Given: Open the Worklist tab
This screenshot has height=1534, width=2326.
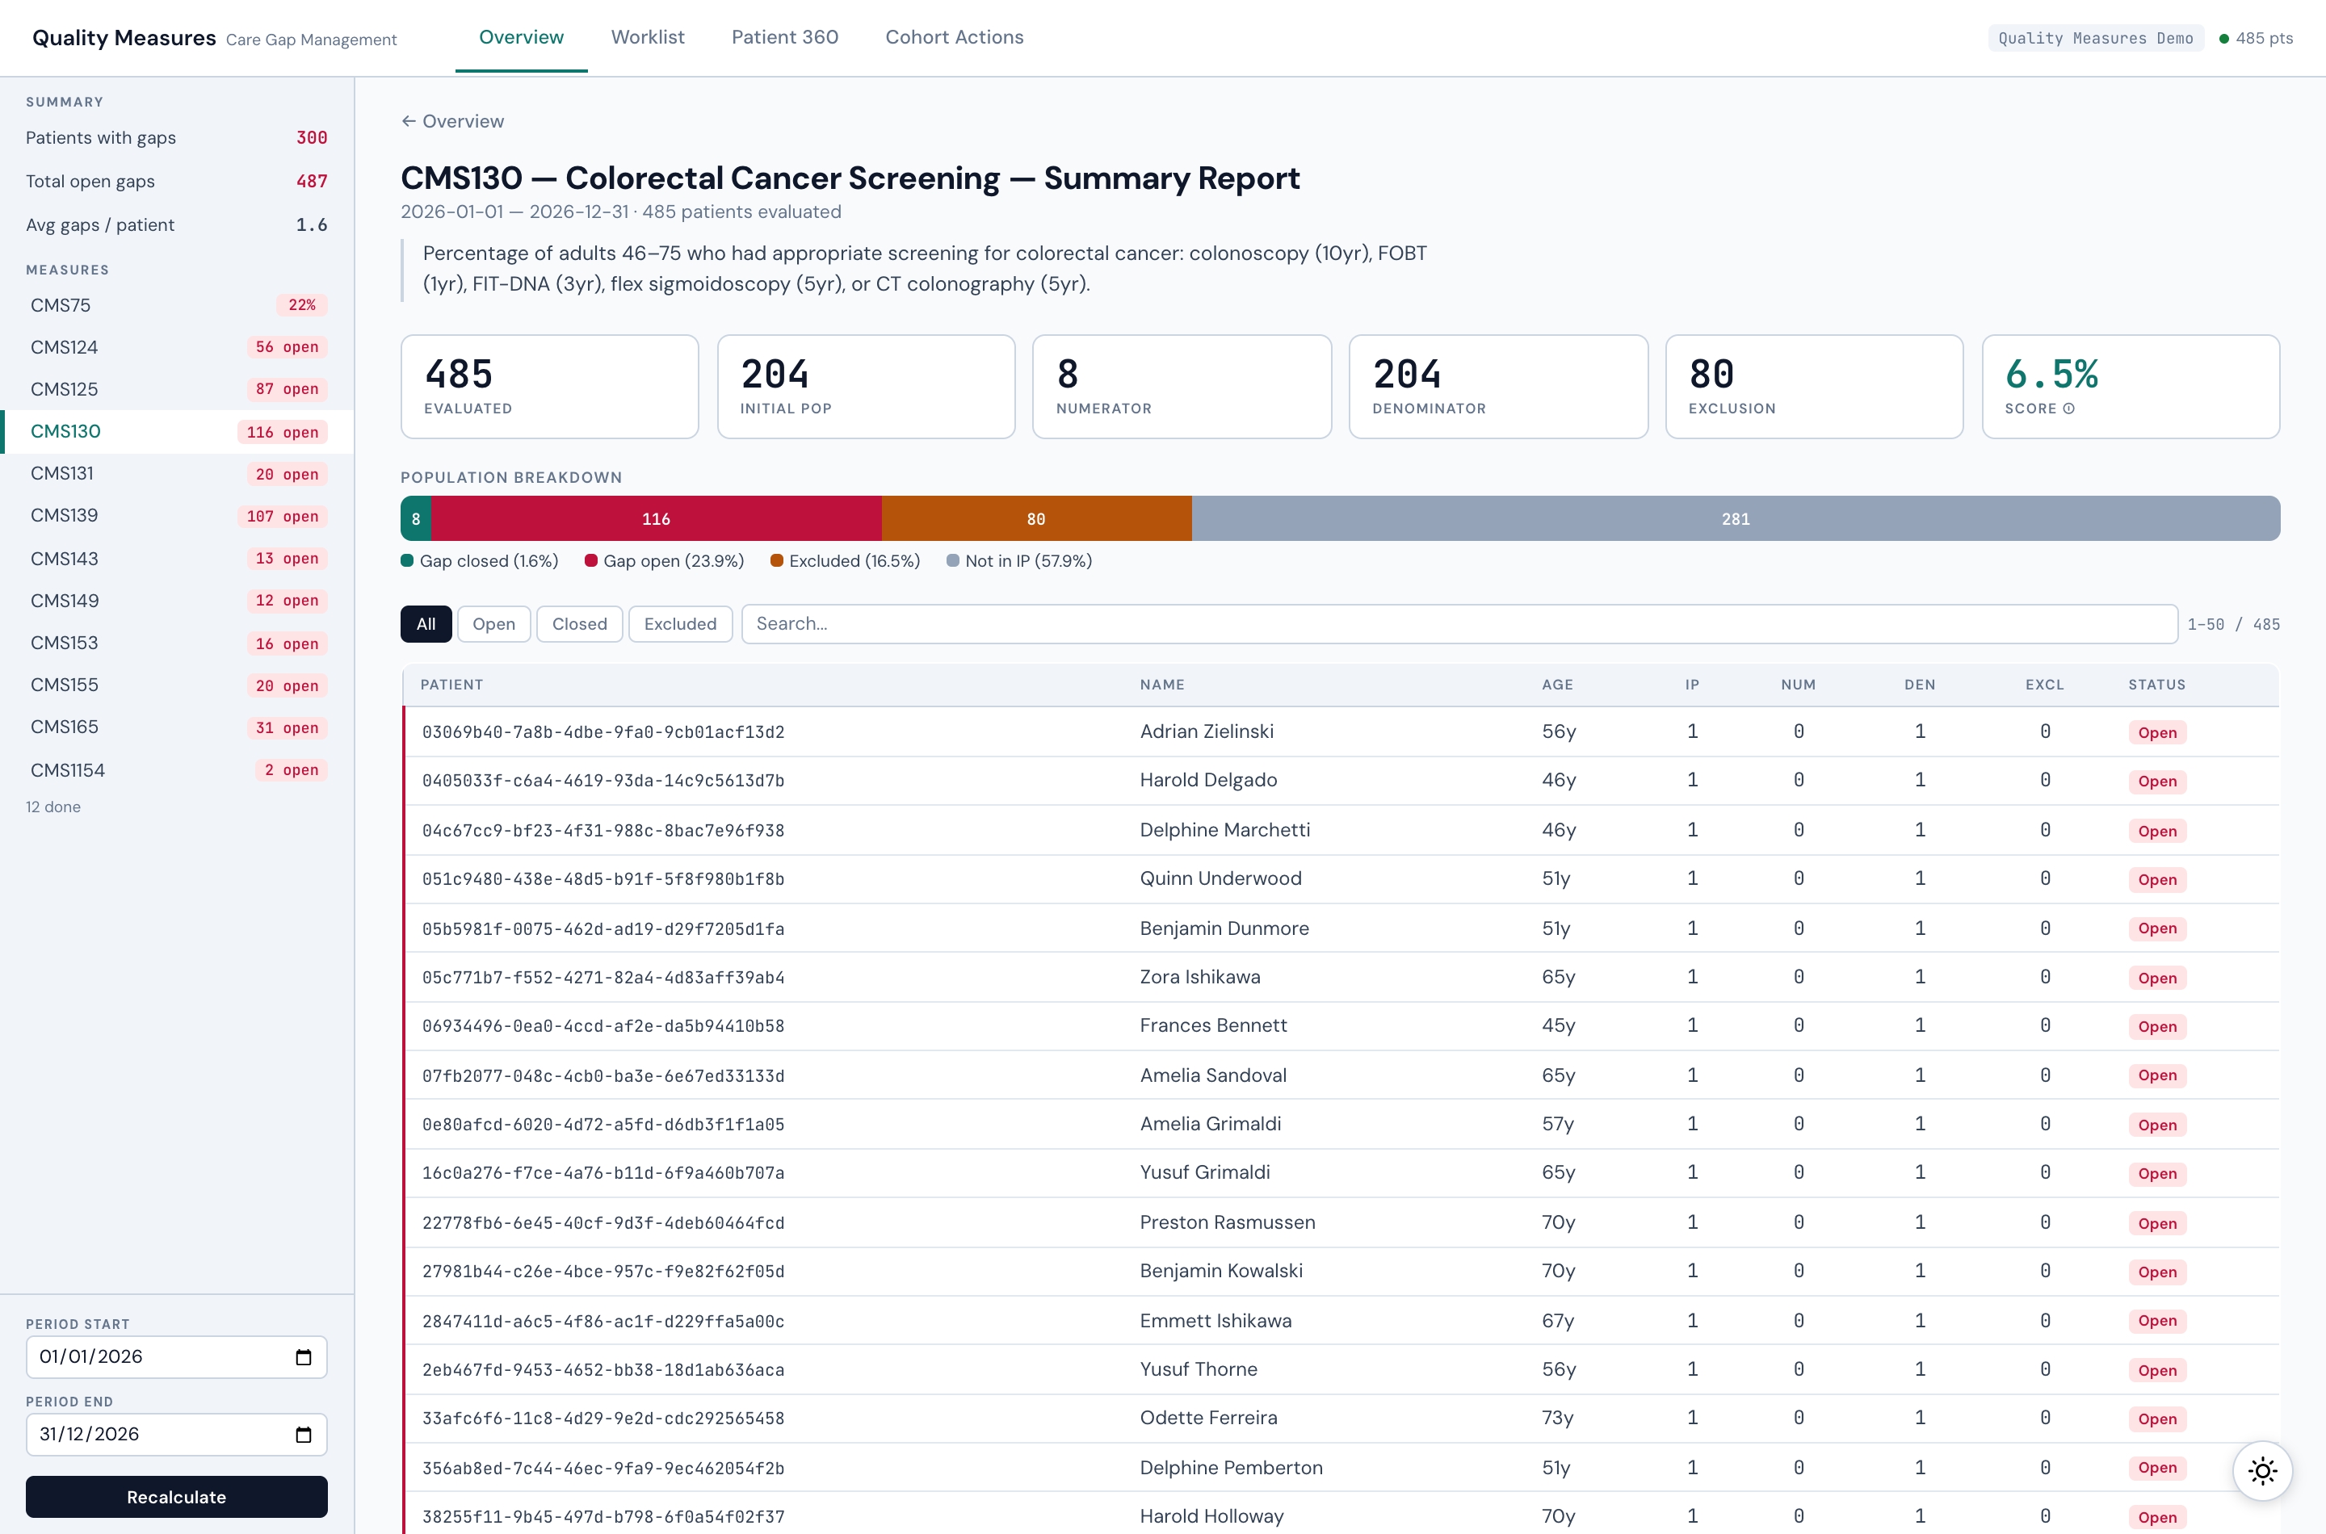Looking at the screenshot, I should (x=648, y=37).
